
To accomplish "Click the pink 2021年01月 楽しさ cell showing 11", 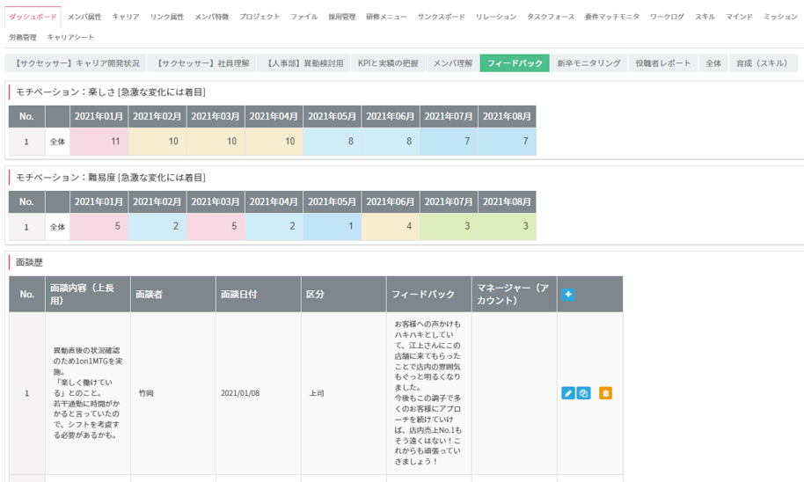I will (x=99, y=142).
